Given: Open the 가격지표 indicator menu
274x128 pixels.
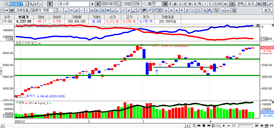Looking at the screenshot, I should click(23, 10).
